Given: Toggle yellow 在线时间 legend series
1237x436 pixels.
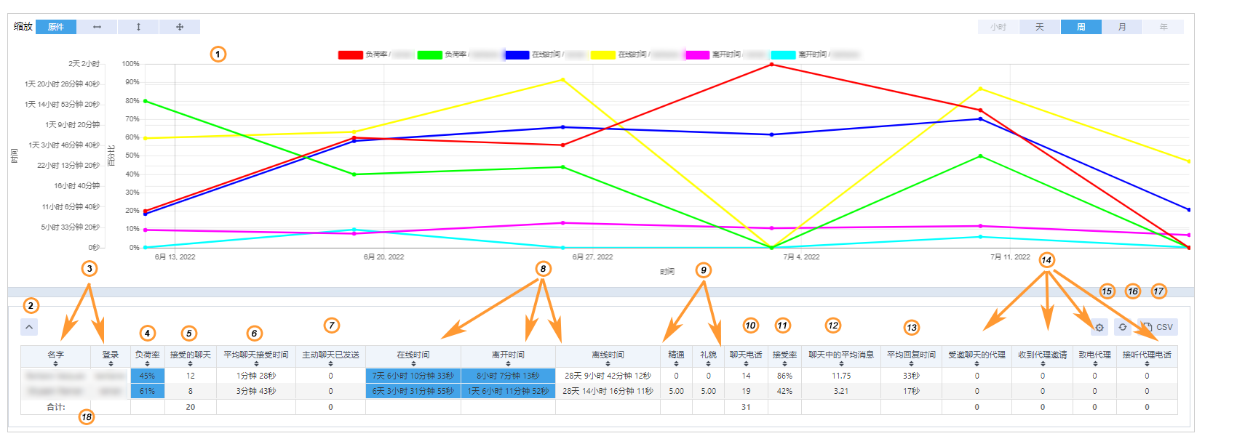Looking at the screenshot, I should tap(635, 54).
